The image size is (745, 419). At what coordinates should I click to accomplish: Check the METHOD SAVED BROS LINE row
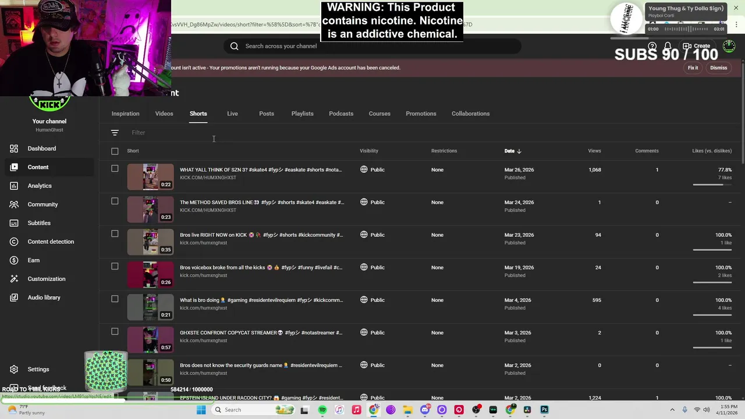pyautogui.click(x=115, y=201)
